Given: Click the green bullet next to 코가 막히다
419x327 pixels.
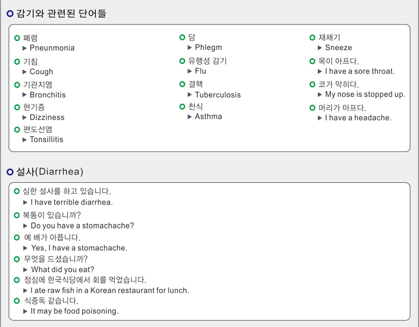Looking at the screenshot, I should pyautogui.click(x=312, y=84).
